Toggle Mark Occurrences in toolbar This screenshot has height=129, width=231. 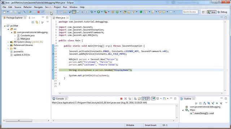[74, 12]
